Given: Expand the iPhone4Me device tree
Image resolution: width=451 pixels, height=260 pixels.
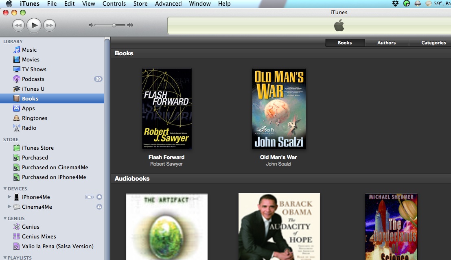Looking at the screenshot, I should pos(9,197).
